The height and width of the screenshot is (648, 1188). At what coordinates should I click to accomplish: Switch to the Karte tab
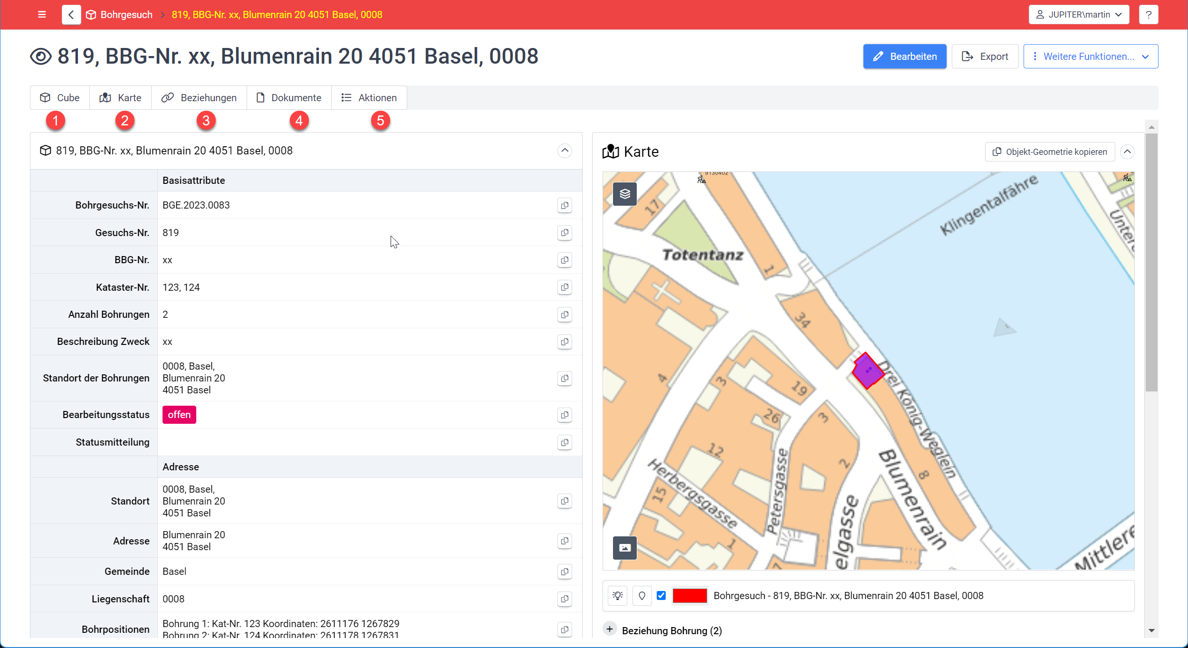(x=121, y=97)
